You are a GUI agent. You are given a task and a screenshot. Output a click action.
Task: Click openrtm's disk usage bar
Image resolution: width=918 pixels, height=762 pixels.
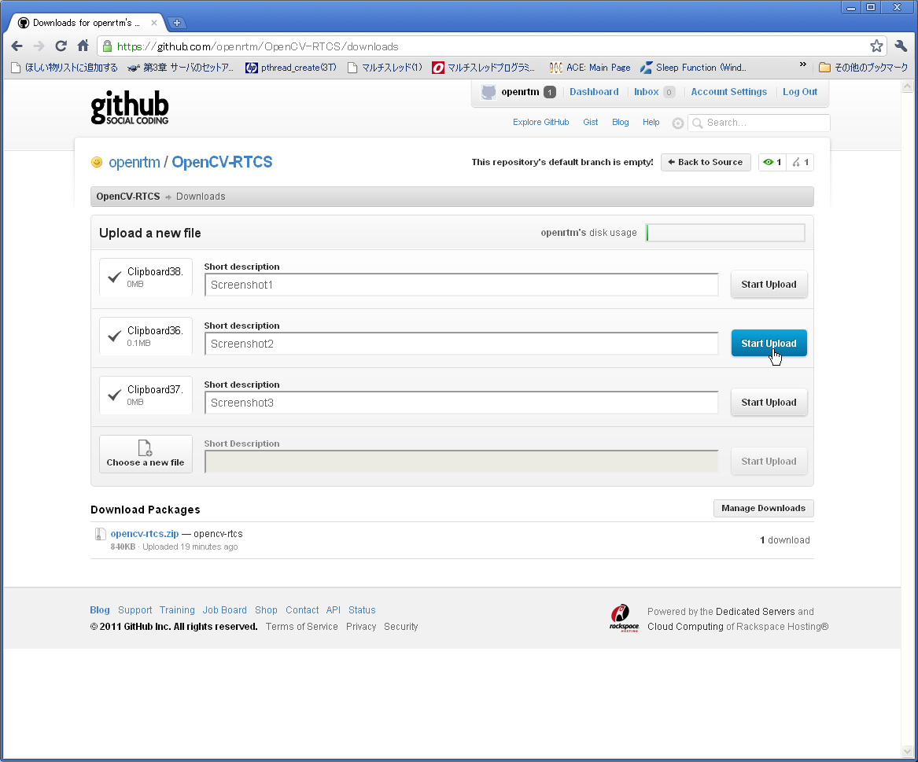(x=725, y=233)
